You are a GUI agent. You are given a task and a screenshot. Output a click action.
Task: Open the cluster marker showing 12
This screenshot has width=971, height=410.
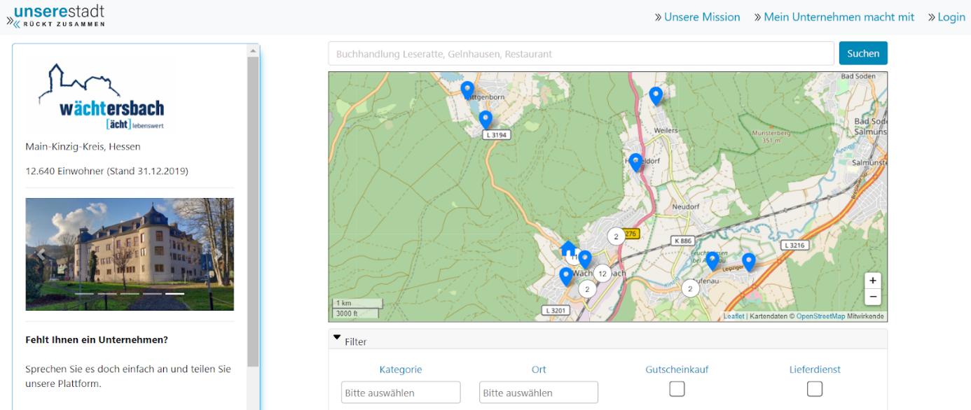(602, 274)
